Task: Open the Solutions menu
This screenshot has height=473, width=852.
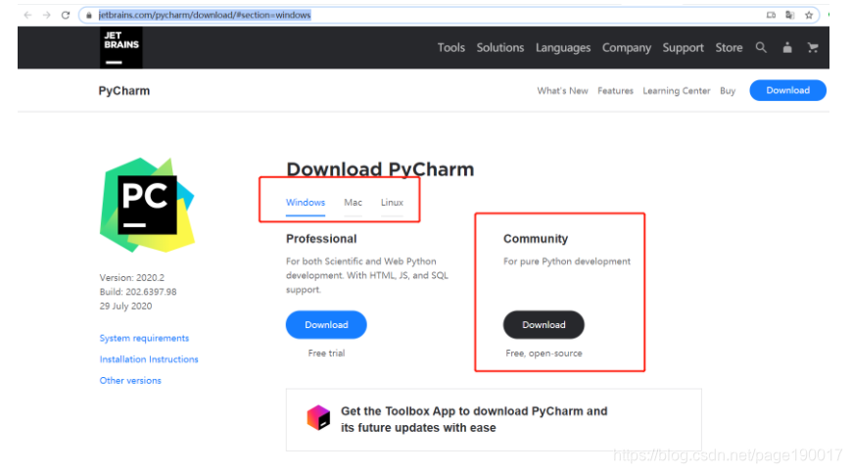Action: coord(499,48)
